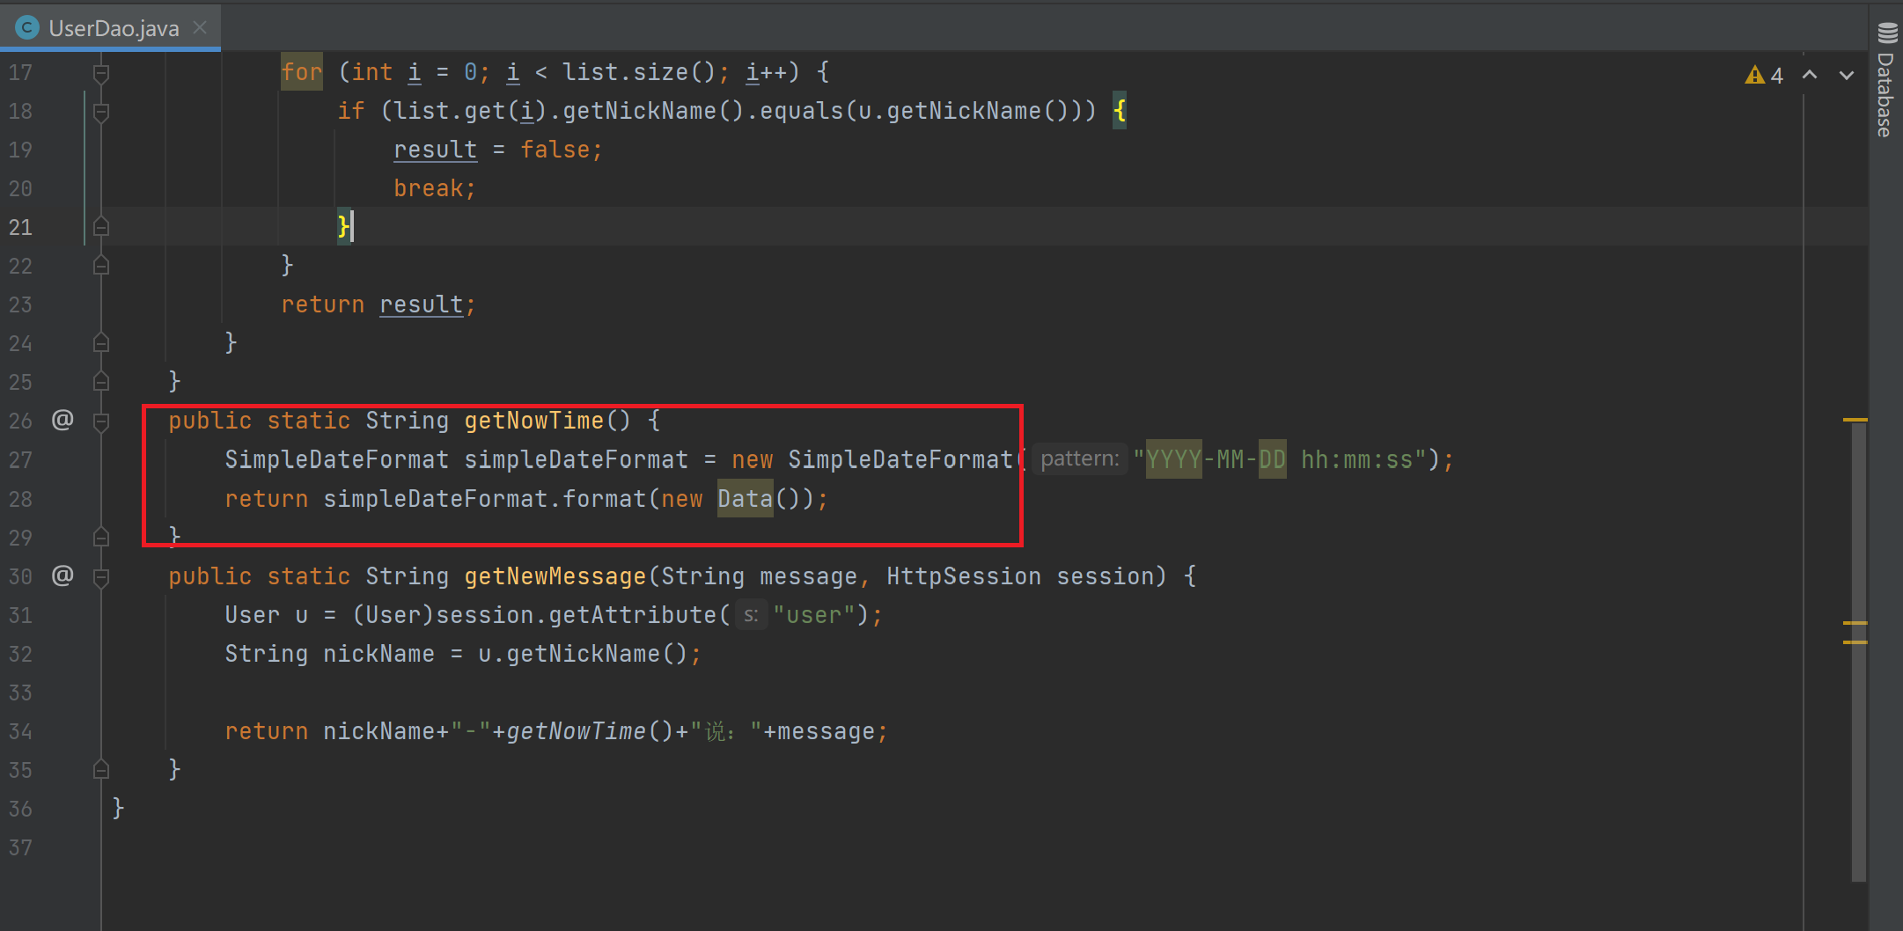1903x931 pixels.
Task: Navigate to next warning with down chevron
Action: click(x=1846, y=75)
